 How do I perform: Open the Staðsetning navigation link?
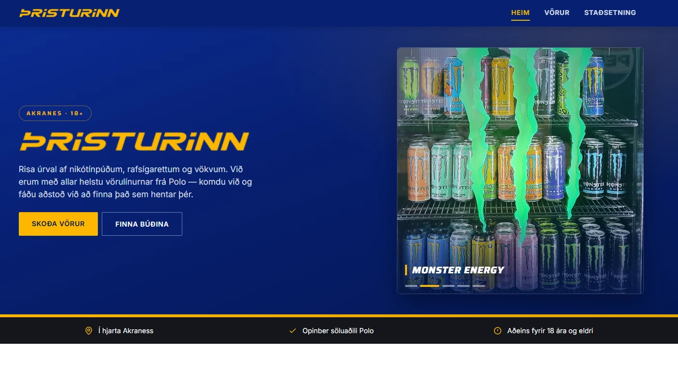[610, 13]
